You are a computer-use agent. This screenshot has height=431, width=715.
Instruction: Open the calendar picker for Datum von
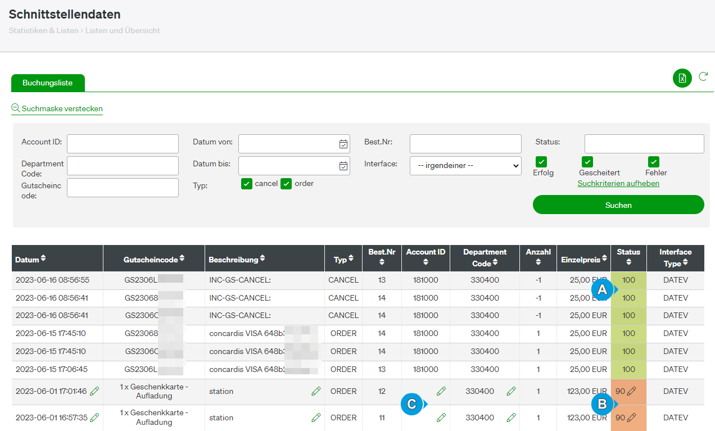click(343, 144)
